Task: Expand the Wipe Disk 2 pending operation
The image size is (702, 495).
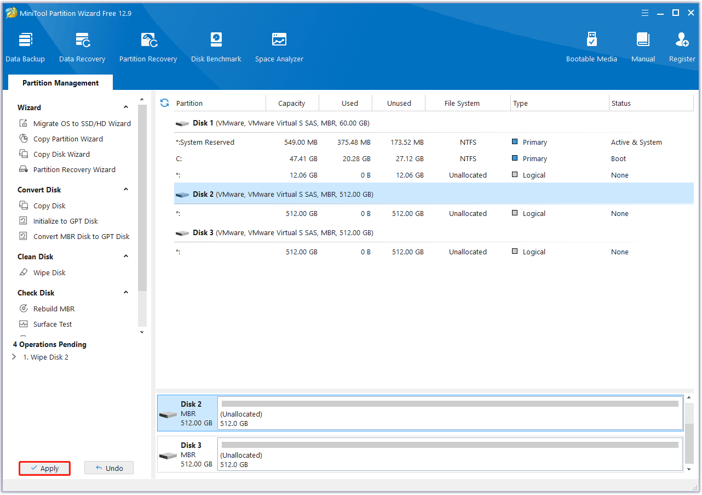Action: pos(14,357)
